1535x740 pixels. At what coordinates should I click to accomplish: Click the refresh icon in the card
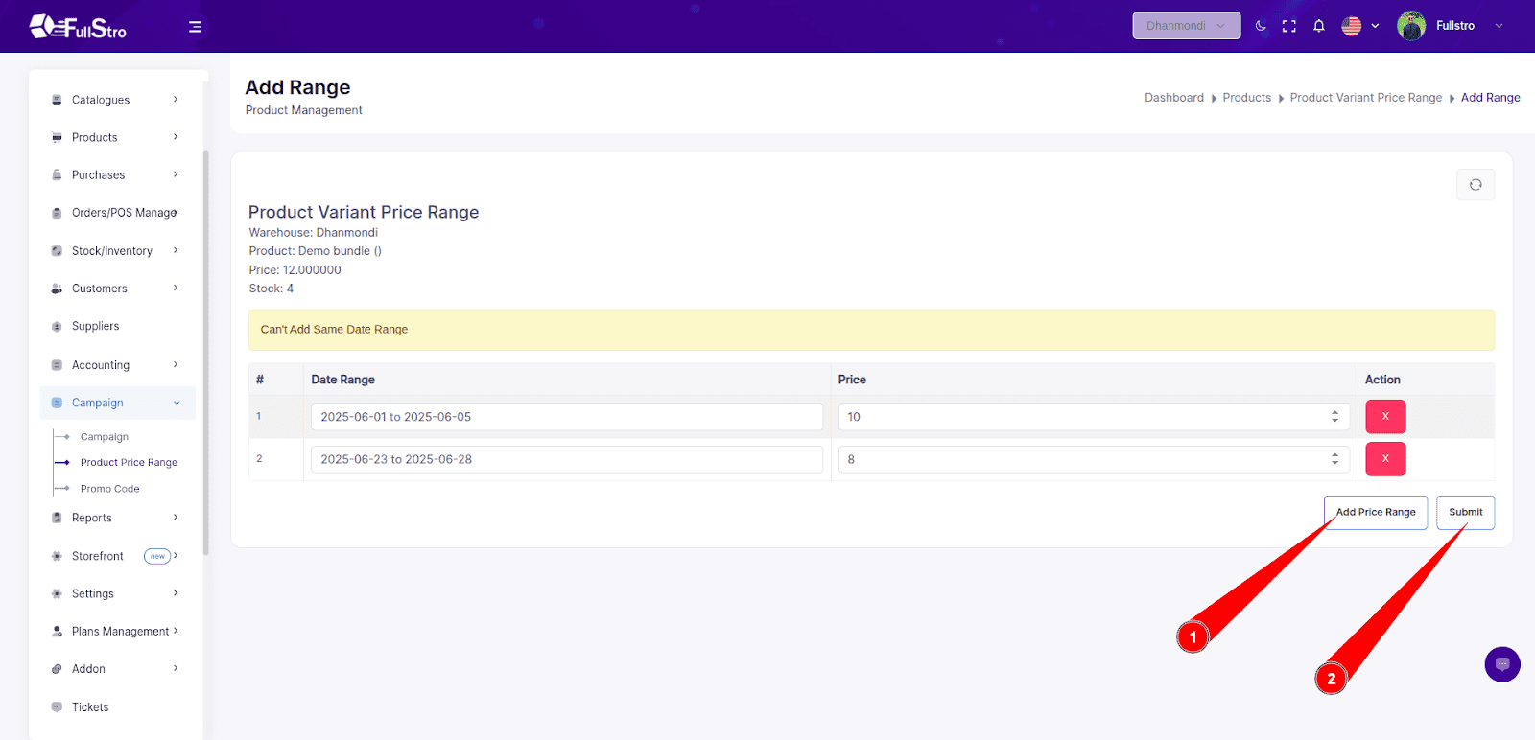click(1476, 185)
